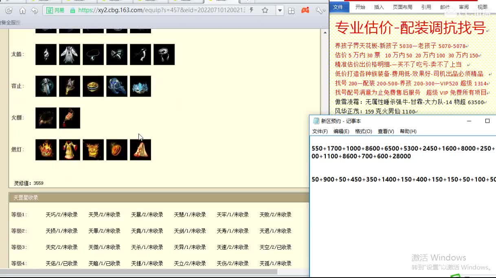Click 天剑/1/未收录 entry
Screen dimensions: 496x278
[x=190, y=231]
